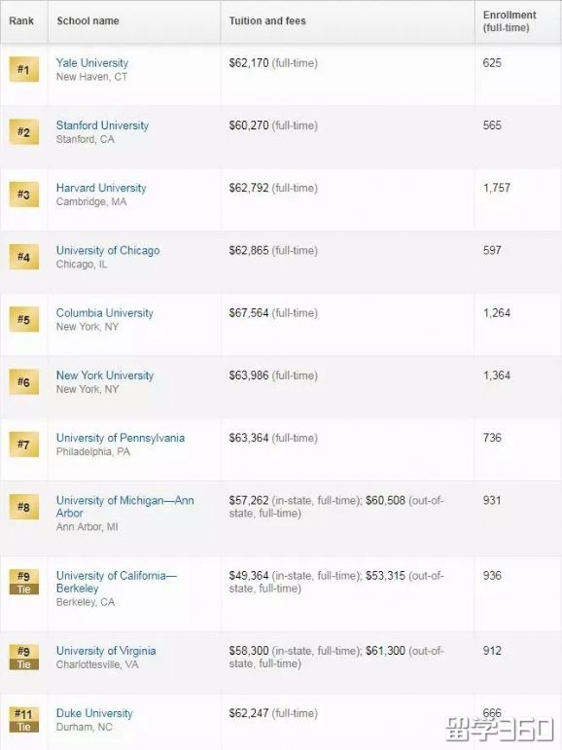
Task: Visit the University of Chicago page
Action: [x=108, y=251]
